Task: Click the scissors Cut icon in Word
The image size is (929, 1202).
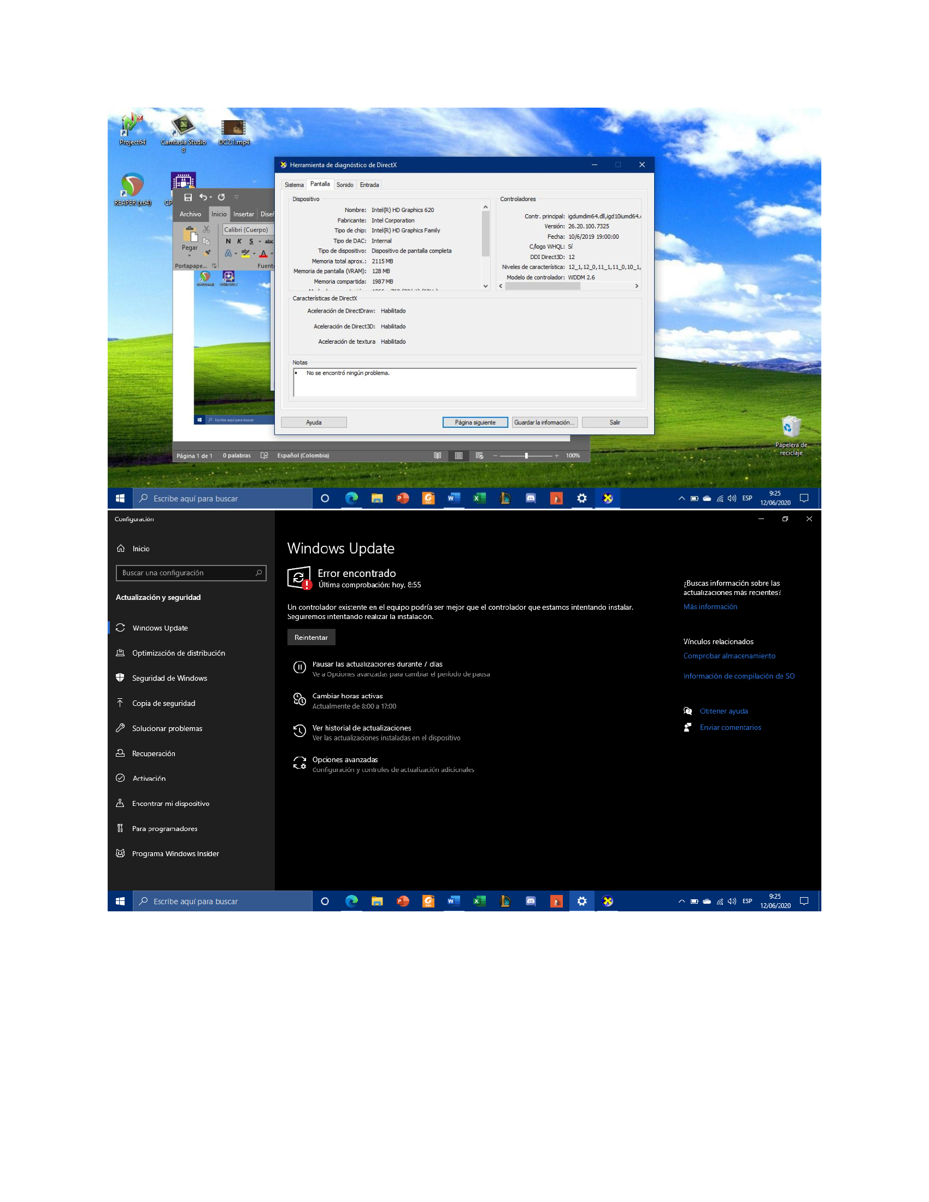Action: tap(207, 229)
